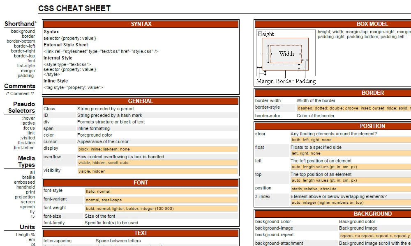This screenshot has height=246, width=411.
Task: Click the Width label in box model diagram
Action: click(287, 54)
